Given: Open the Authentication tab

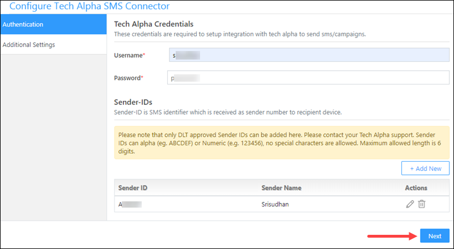Looking at the screenshot, I should tap(54, 24).
